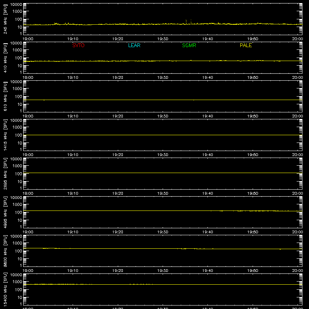Click the 20:00 tick label under 8800 MHz plot
Image resolution: width=309 pixels, height=309 pixels.
(x=297, y=271)
